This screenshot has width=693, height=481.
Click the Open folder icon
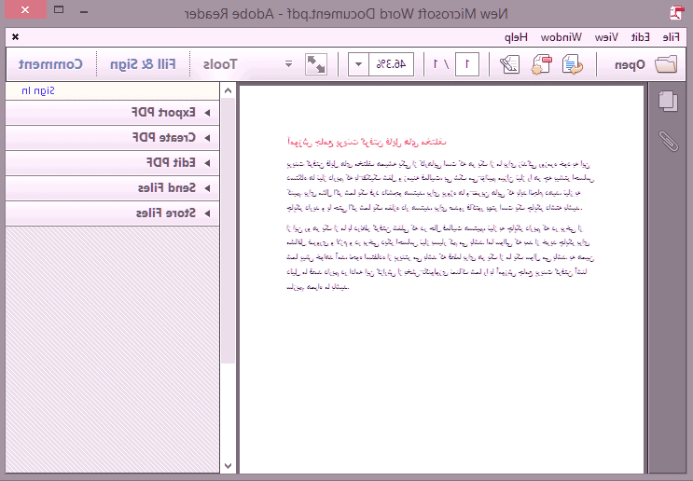click(666, 64)
